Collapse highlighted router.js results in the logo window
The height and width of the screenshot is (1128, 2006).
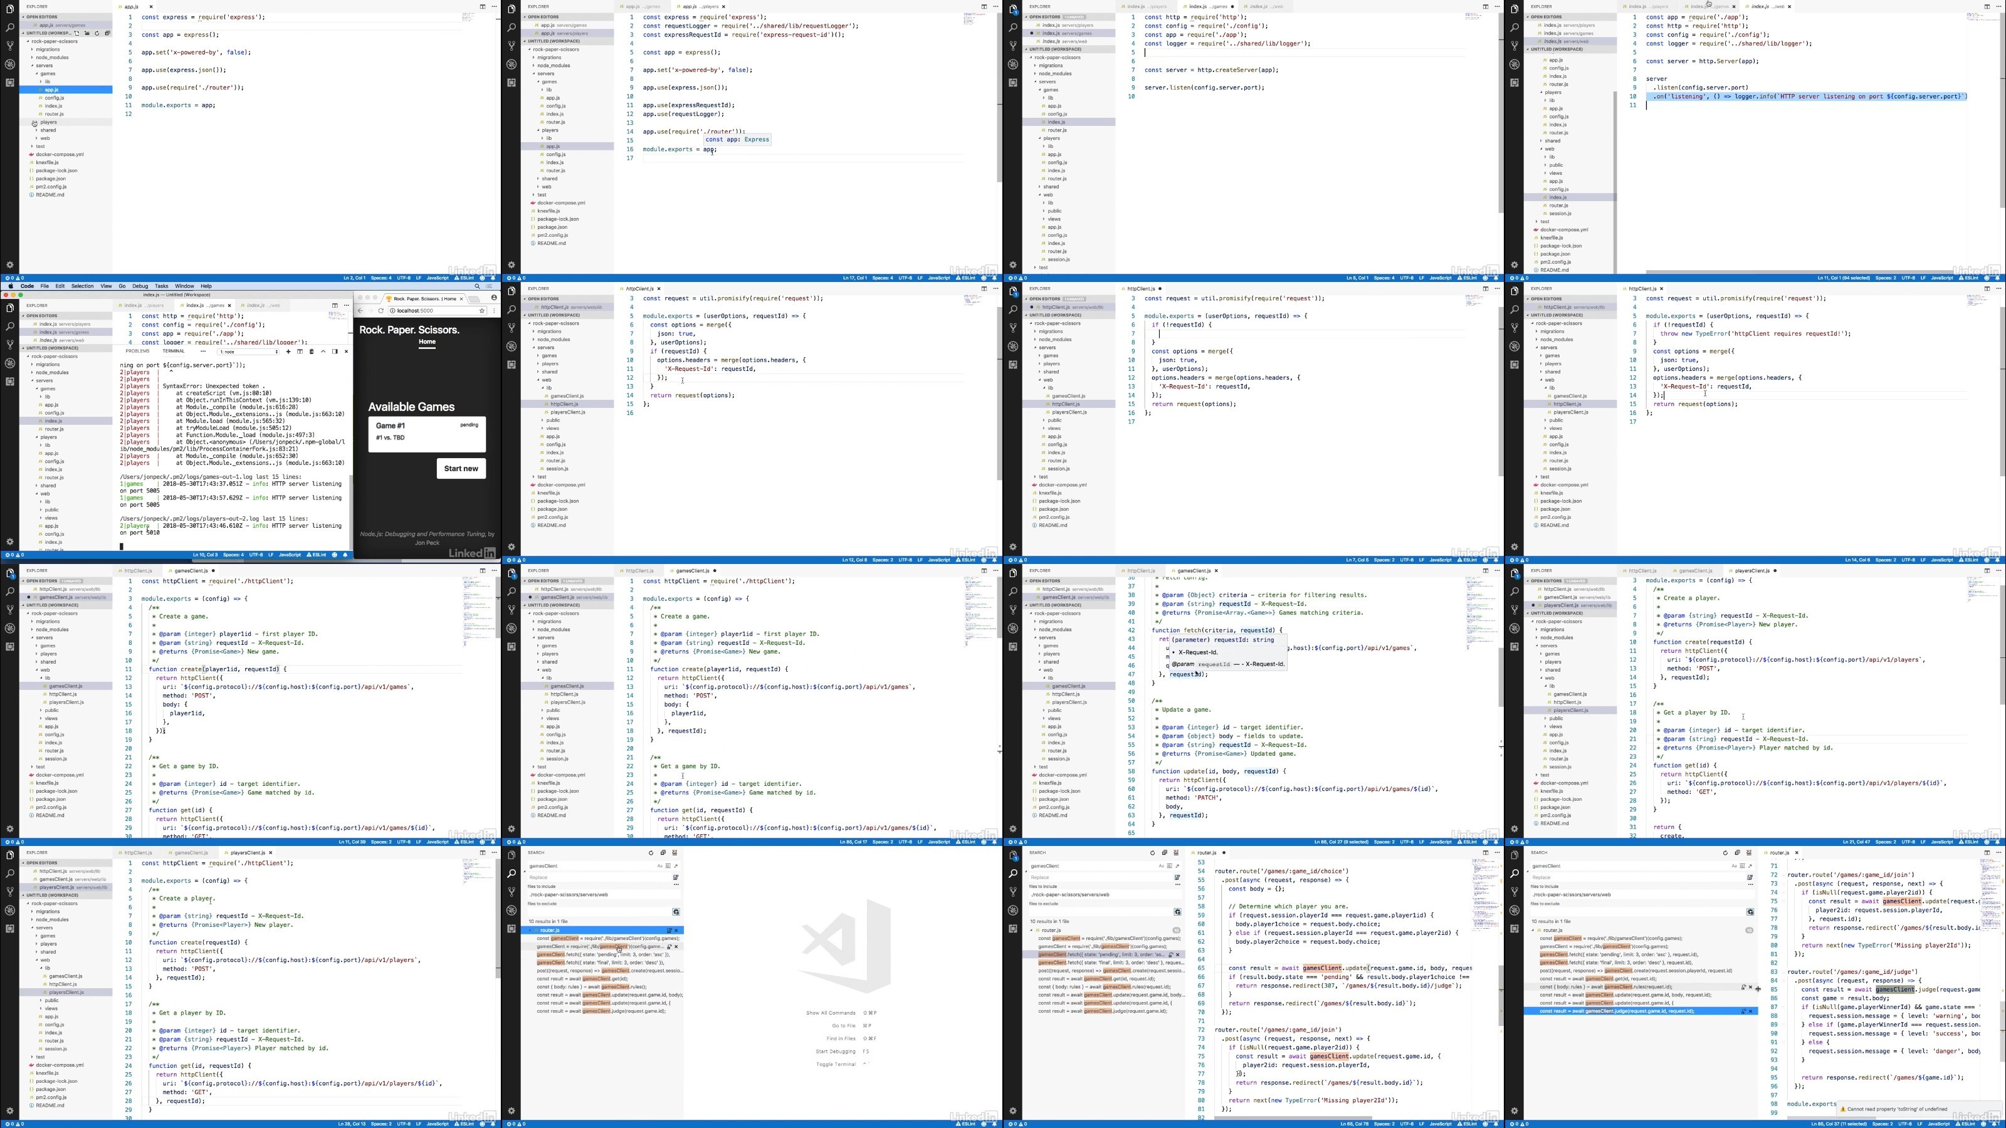(x=530, y=931)
